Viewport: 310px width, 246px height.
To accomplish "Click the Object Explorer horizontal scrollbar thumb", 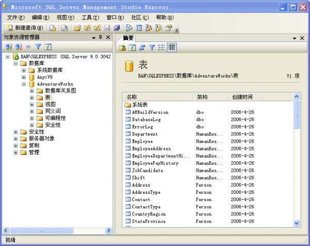I will (41, 230).
